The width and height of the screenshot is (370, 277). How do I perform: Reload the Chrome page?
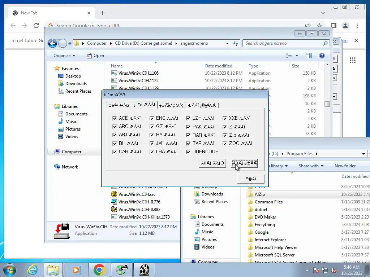point(36,26)
